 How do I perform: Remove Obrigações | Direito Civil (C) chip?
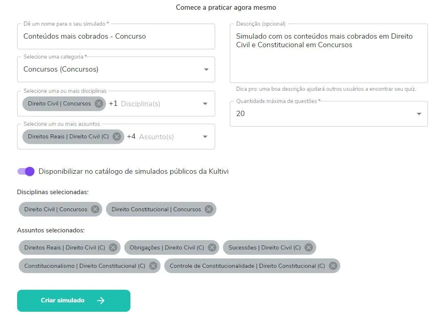212,247
